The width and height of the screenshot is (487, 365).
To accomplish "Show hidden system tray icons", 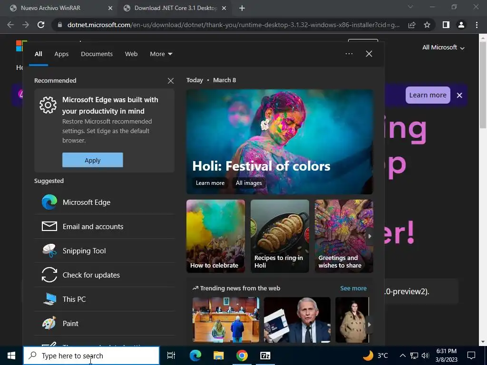I will (x=402, y=355).
